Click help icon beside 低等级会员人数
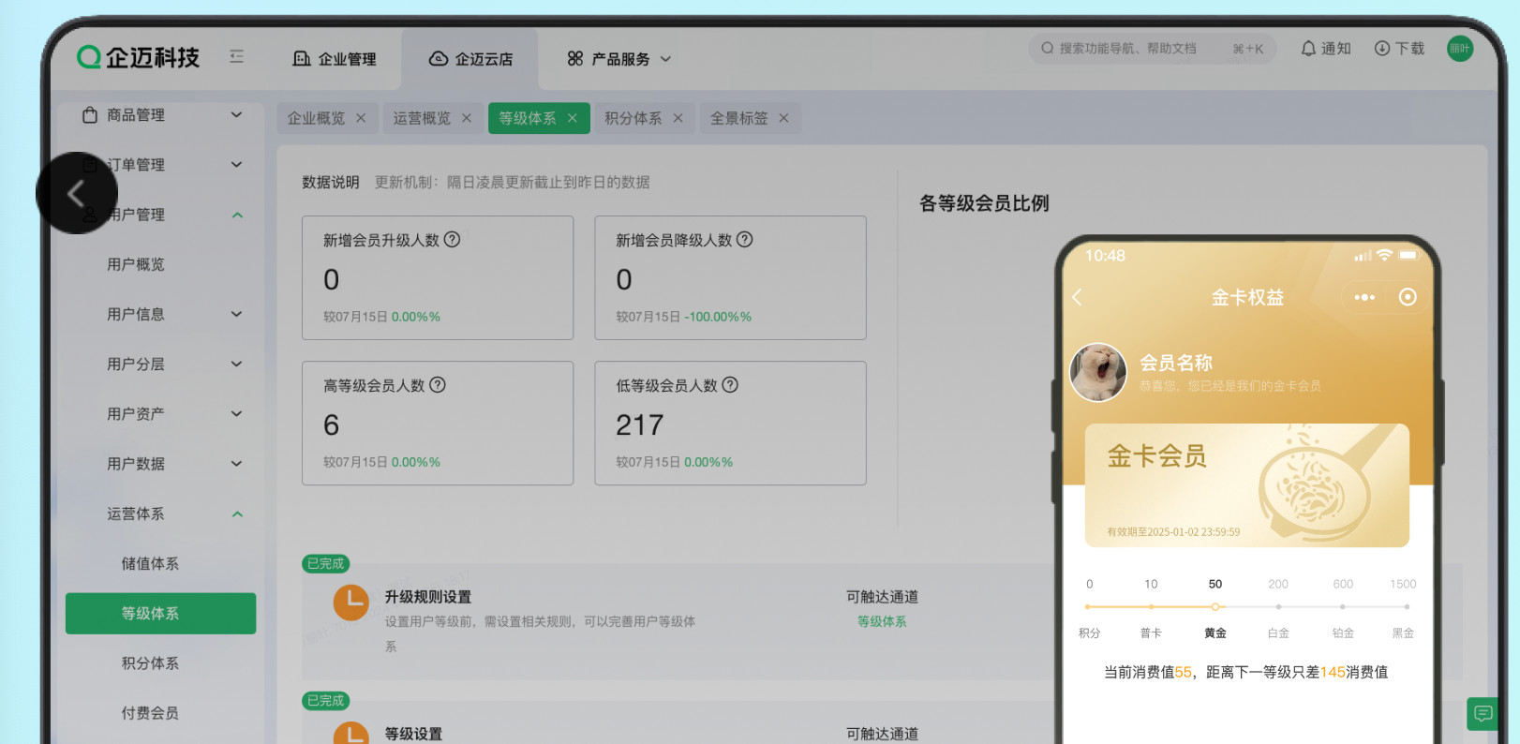Image resolution: width=1520 pixels, height=744 pixels. [730, 385]
